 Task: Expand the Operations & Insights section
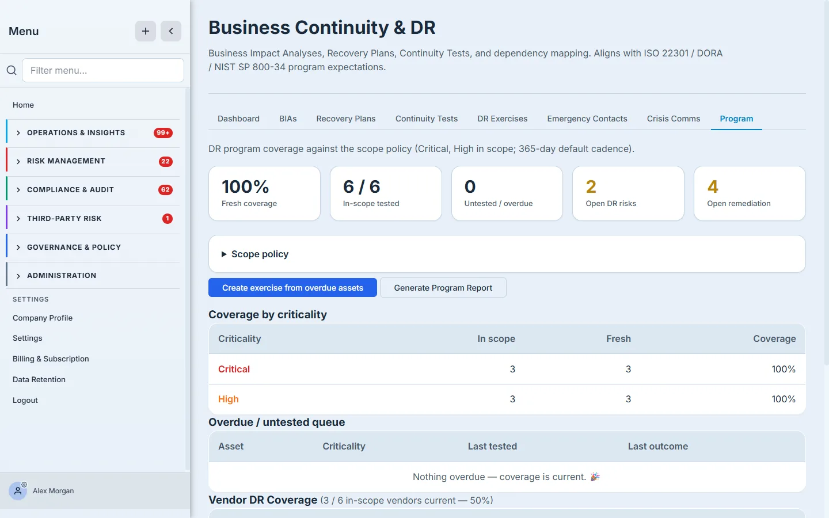(x=93, y=133)
